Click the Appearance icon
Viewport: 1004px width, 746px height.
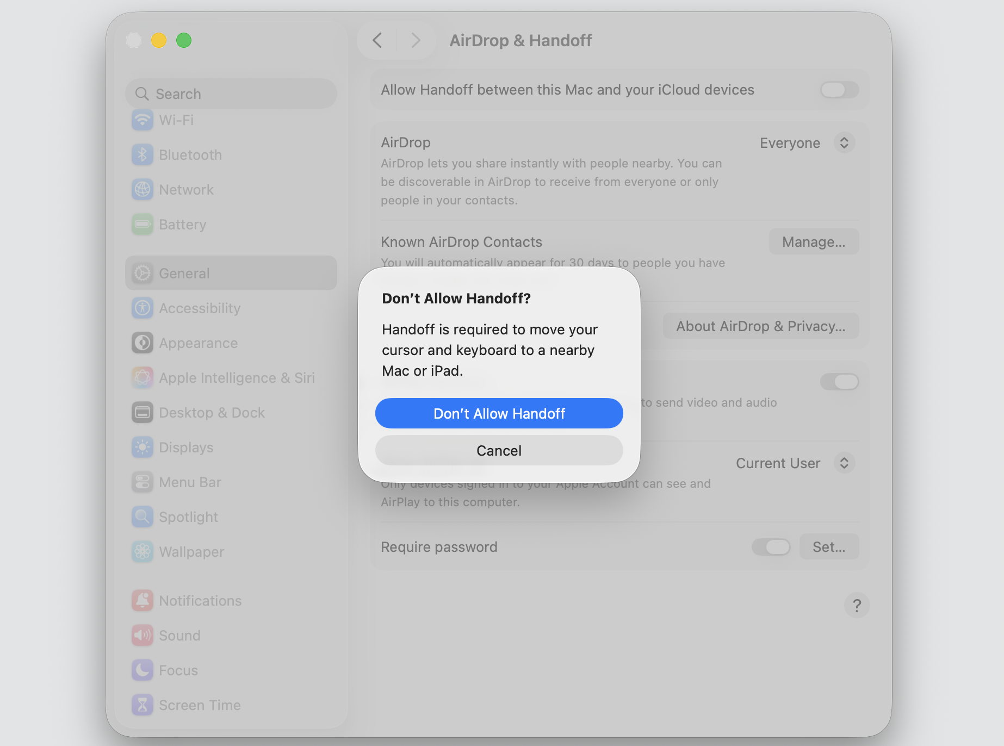(142, 343)
